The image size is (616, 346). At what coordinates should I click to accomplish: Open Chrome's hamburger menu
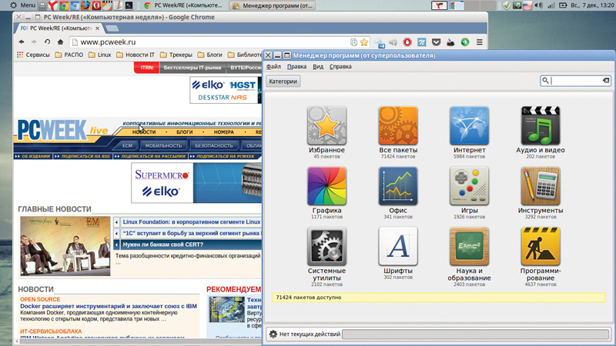coord(479,42)
